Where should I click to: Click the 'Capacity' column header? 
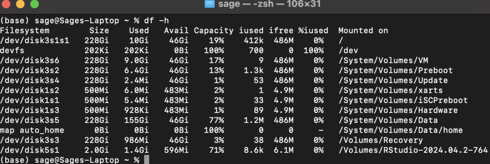214,31
